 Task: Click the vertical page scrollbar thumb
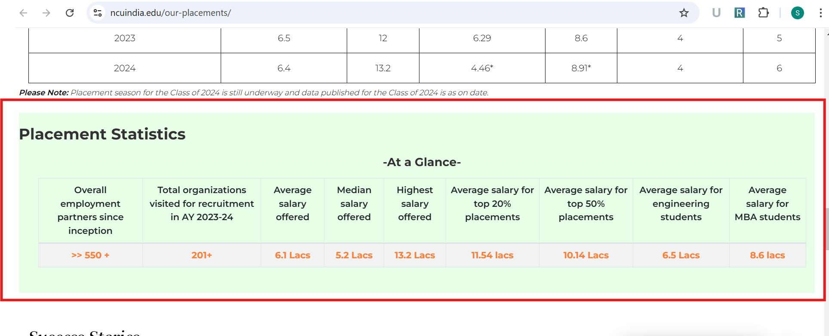click(x=826, y=229)
